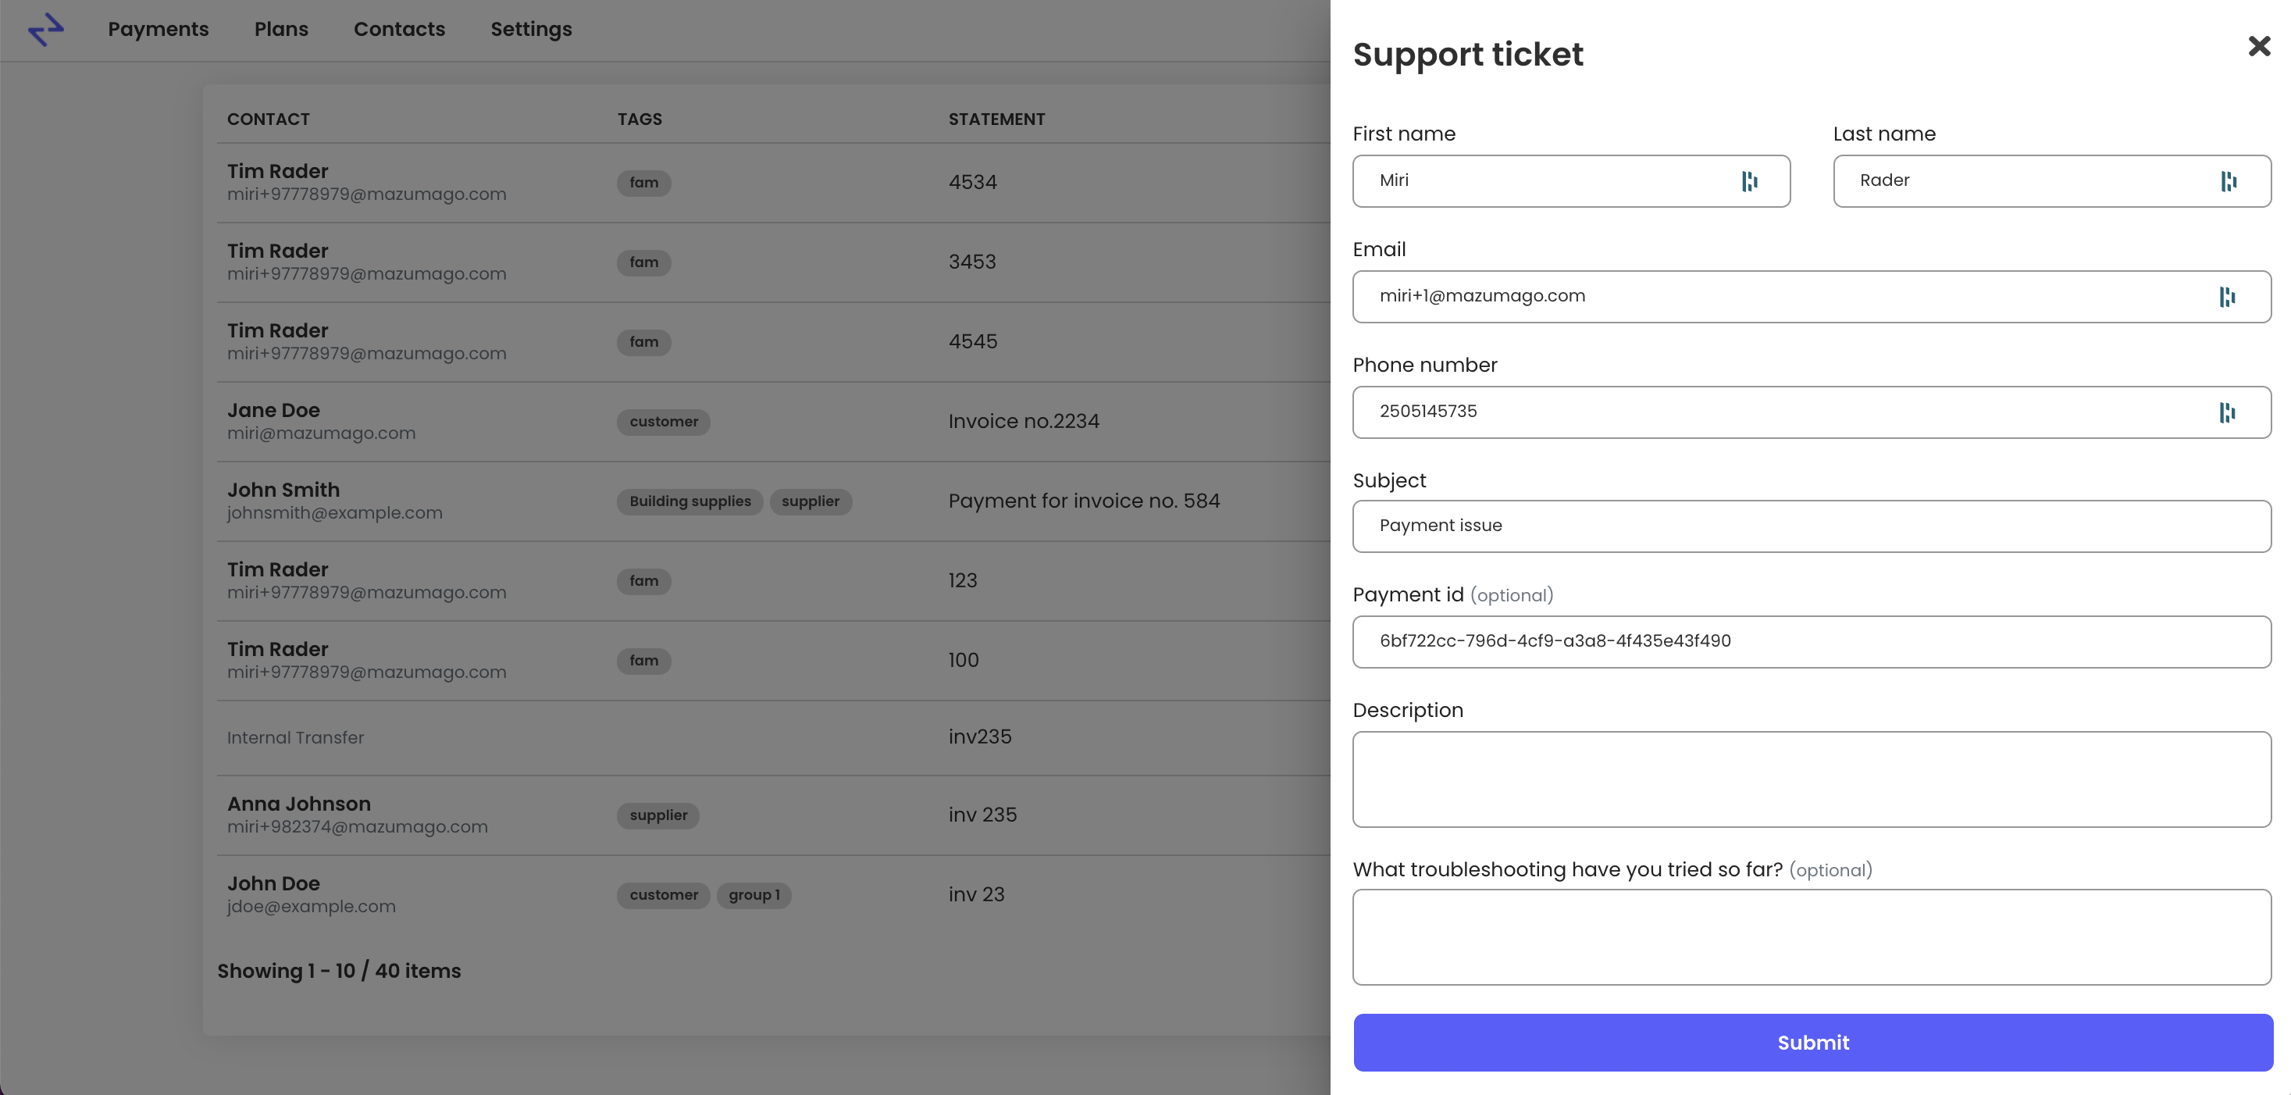Image resolution: width=2291 pixels, height=1095 pixels.
Task: Click the John Smith contact name
Action: pos(283,490)
